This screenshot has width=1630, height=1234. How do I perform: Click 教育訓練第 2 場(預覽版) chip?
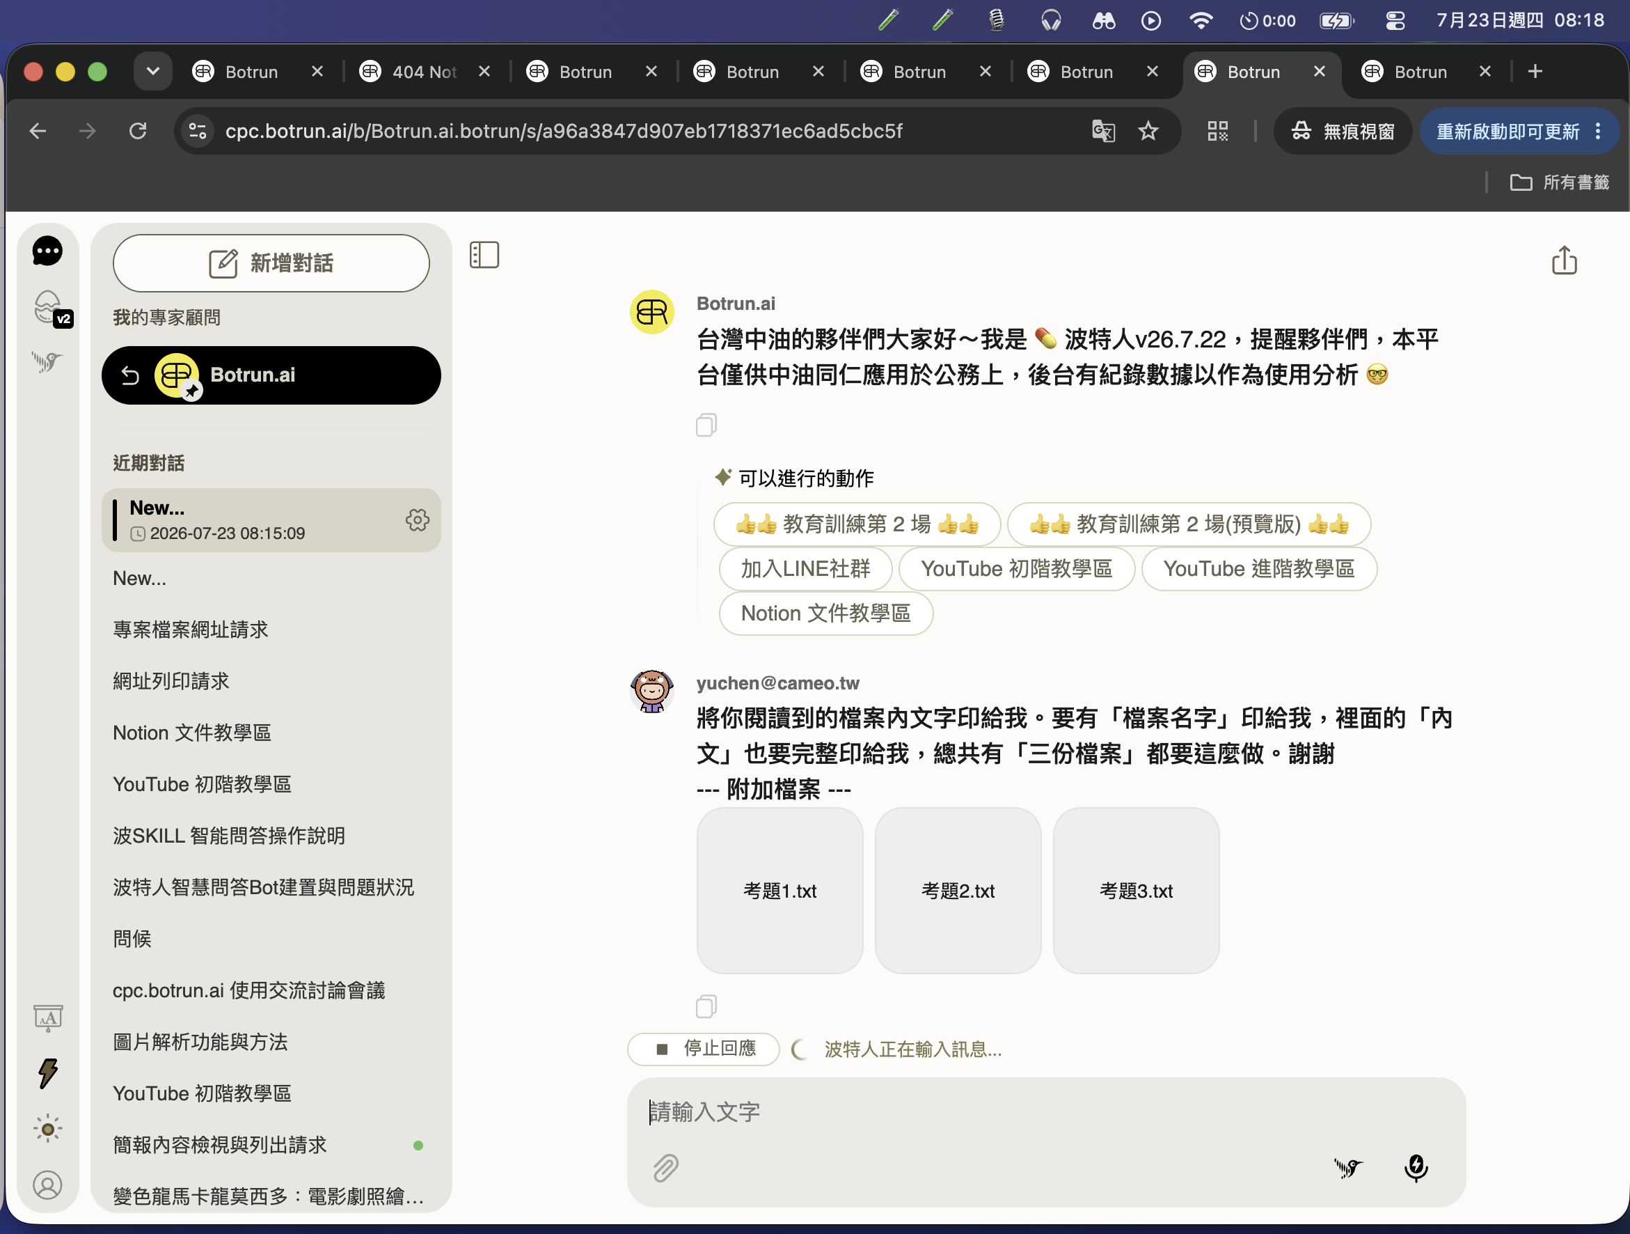pos(1189,524)
